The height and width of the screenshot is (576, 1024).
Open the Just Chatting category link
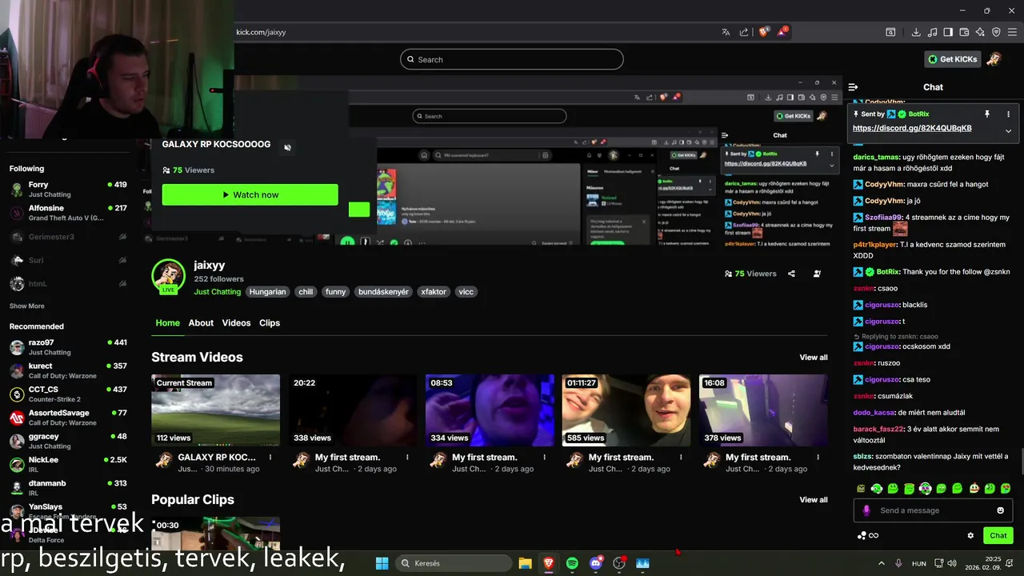(x=217, y=292)
